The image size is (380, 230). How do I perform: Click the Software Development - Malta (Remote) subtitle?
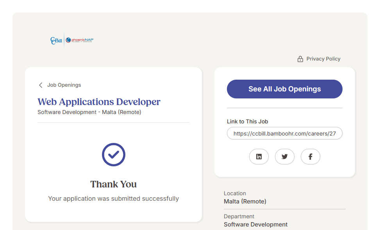point(89,112)
